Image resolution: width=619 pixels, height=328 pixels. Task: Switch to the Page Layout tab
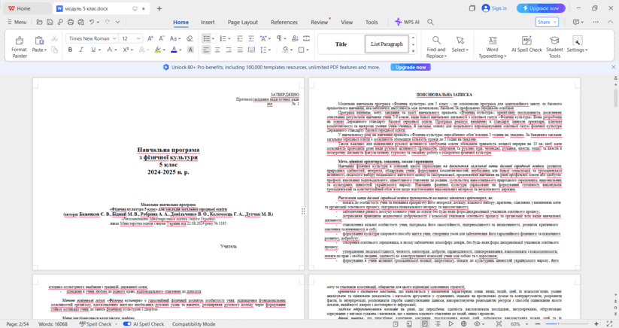pos(242,23)
